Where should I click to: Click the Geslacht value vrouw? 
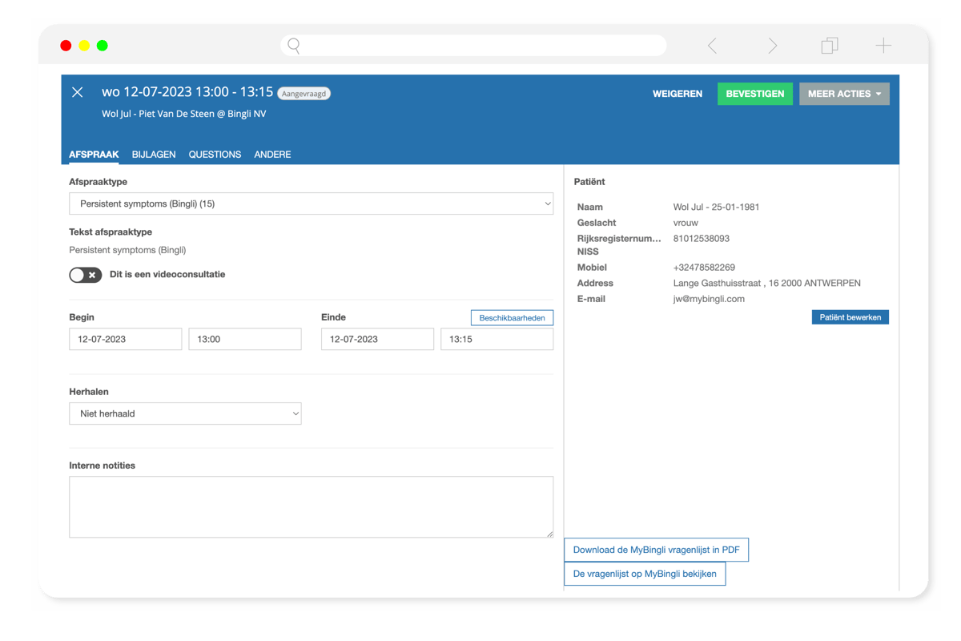(x=686, y=223)
